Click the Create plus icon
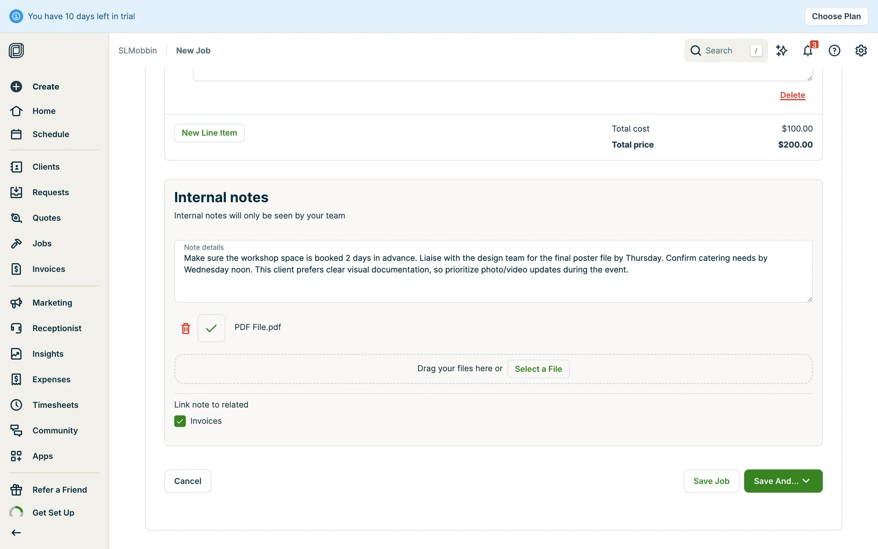 (16, 86)
